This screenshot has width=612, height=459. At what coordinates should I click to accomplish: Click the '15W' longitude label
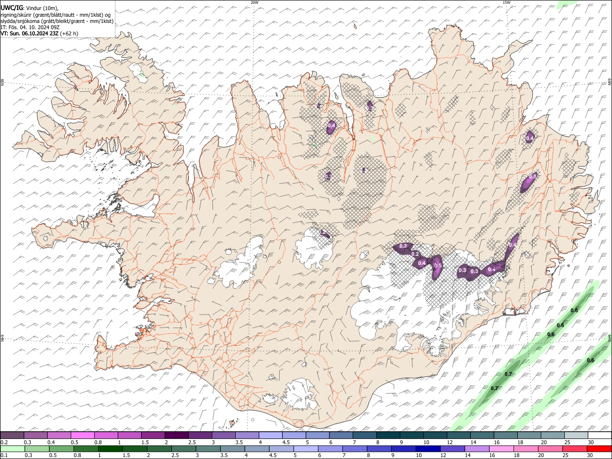[506, 2]
